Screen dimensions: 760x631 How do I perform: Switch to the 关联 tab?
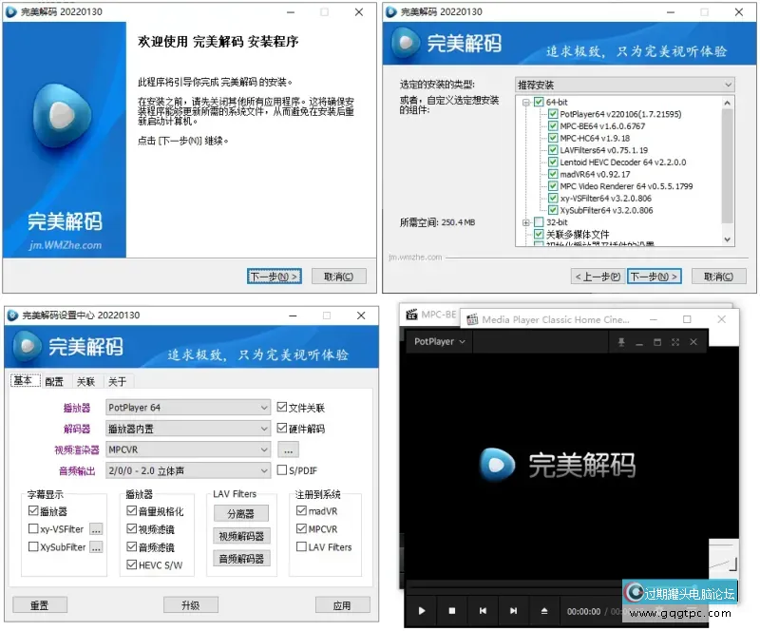85,382
